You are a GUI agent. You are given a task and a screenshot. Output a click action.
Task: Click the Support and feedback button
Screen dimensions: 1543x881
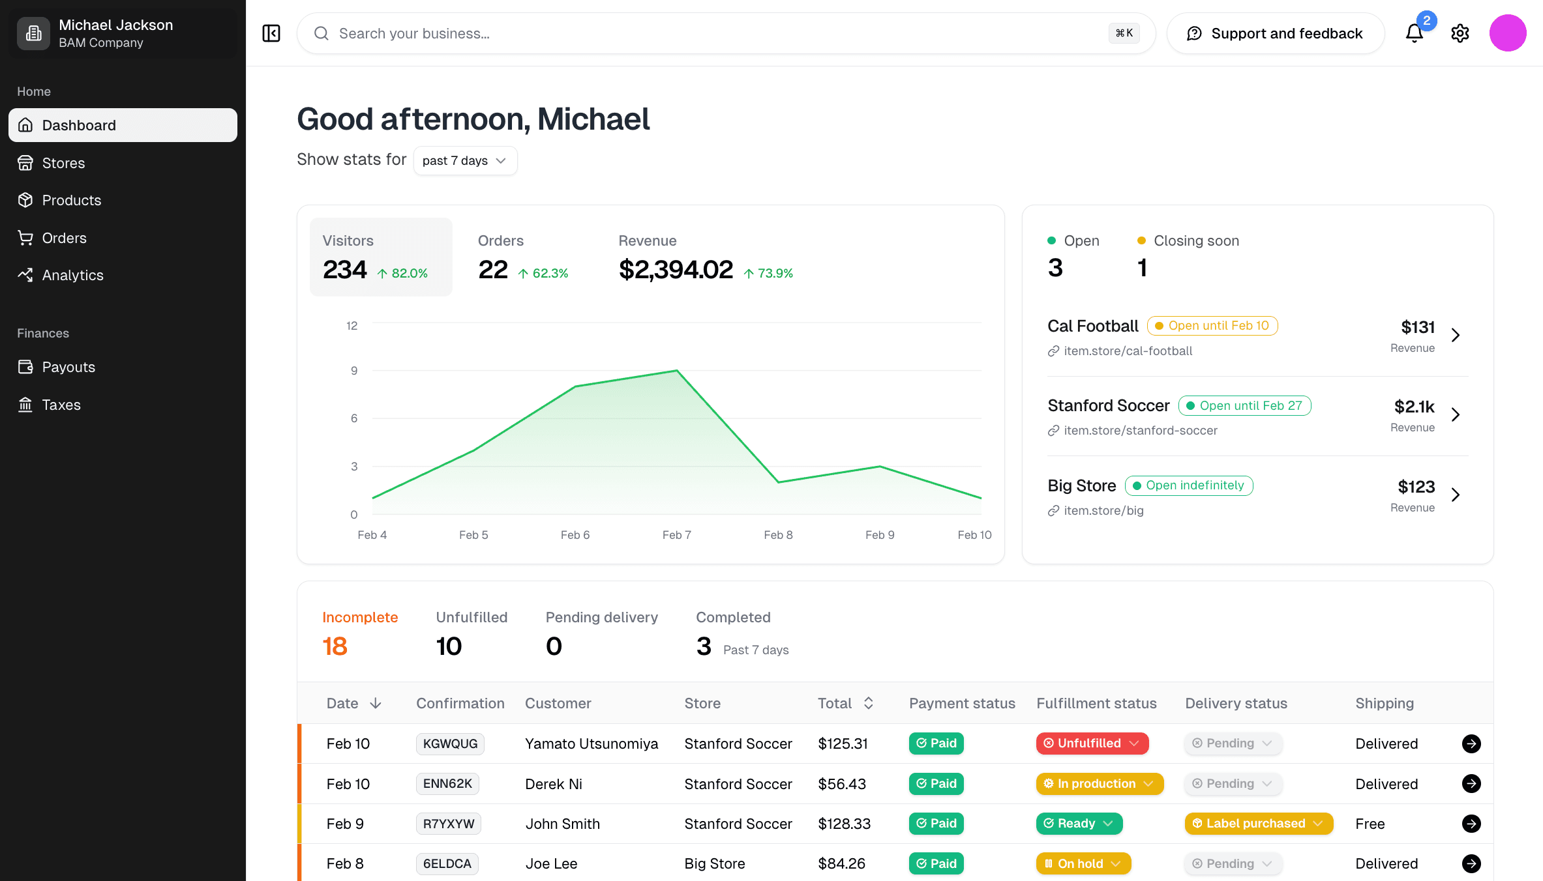tap(1275, 33)
